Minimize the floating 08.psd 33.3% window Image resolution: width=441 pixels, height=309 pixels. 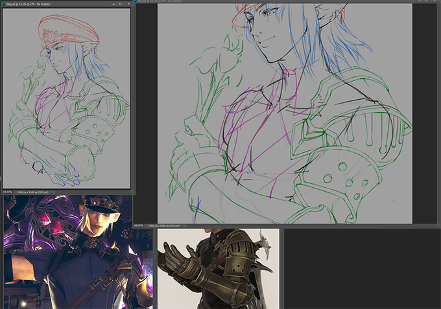pyautogui.click(x=113, y=4)
